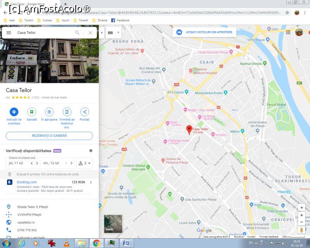The height and width of the screenshot is (248, 310).
Task: Open the Google apps grid icon
Action: click(288, 32)
